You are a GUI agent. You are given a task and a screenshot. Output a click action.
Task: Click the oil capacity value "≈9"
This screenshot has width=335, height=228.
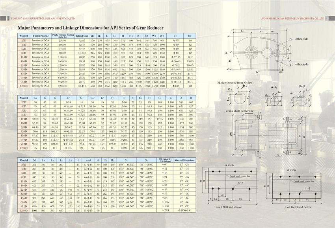click(x=165, y=165)
